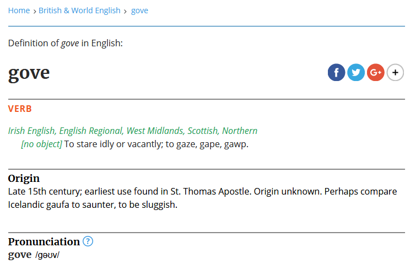410x269 pixels.
Task: Click the [no object] grammar note
Action: pyautogui.click(x=41, y=144)
